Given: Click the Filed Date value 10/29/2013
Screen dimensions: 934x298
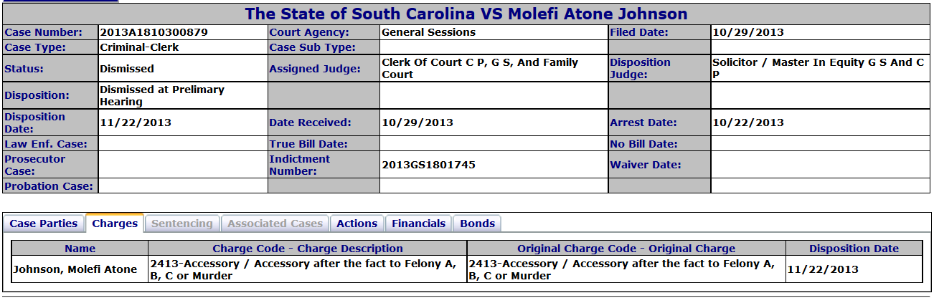Looking at the screenshot, I should point(748,32).
